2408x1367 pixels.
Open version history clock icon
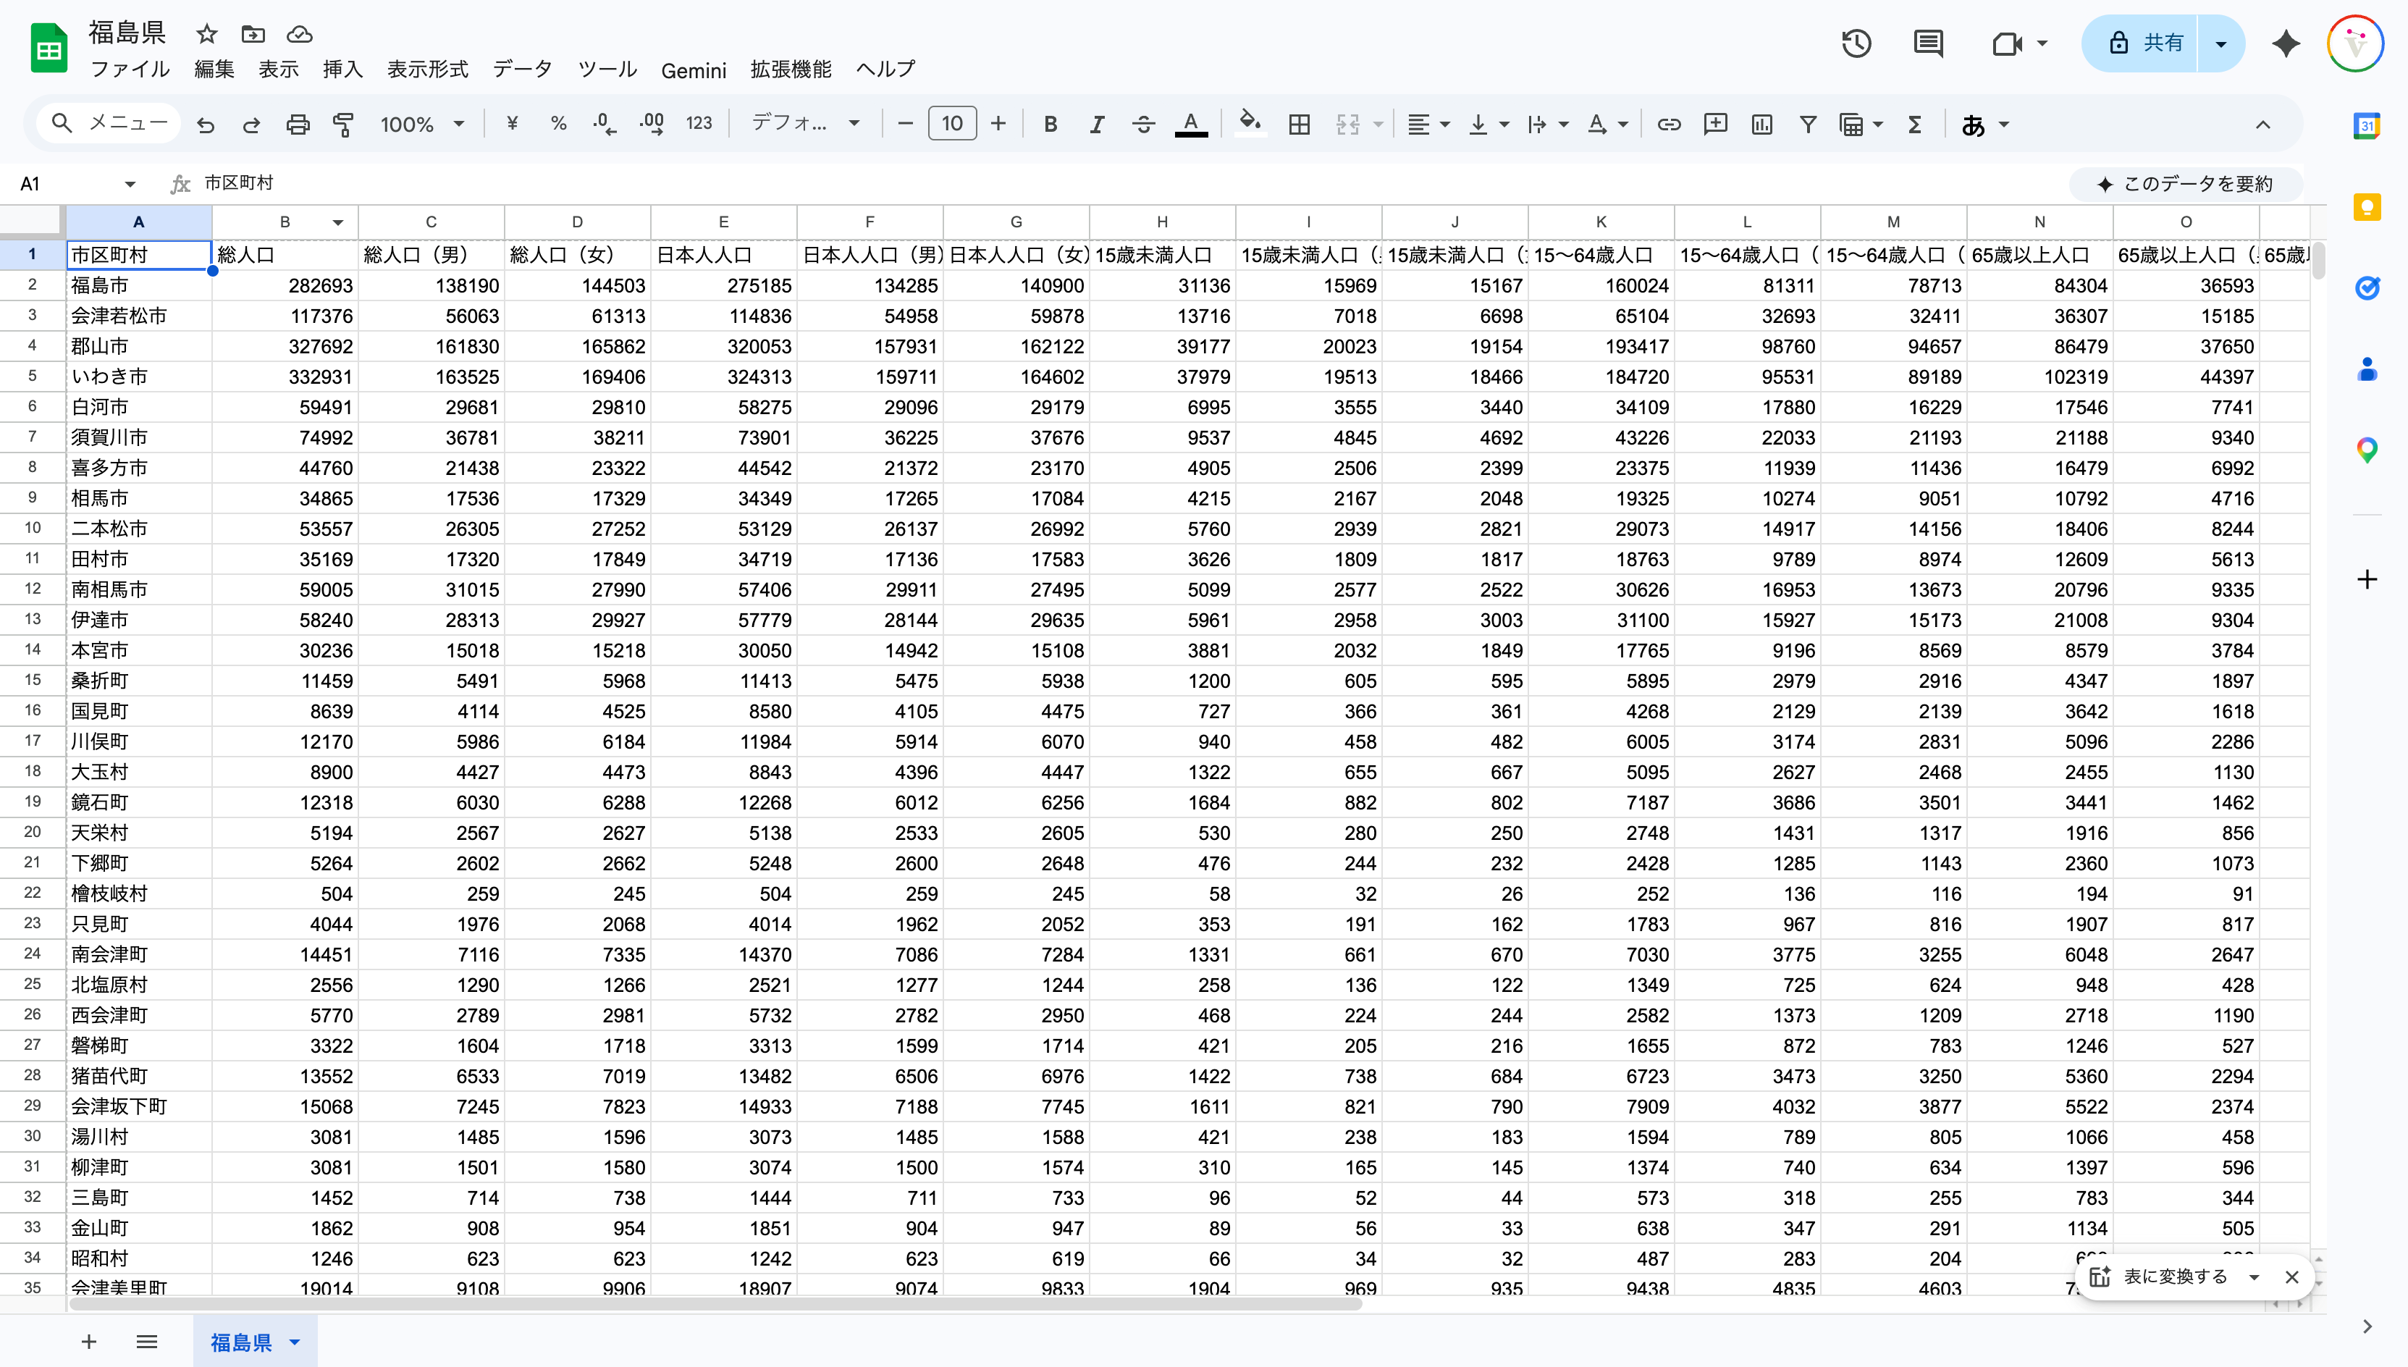tap(1856, 43)
